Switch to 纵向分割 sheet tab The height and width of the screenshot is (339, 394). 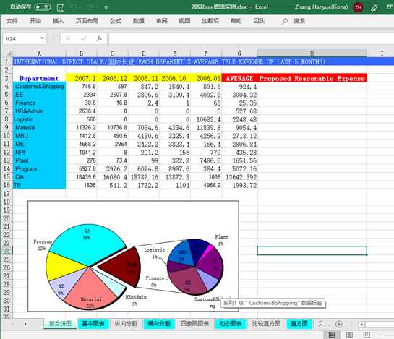pyautogui.click(x=126, y=323)
